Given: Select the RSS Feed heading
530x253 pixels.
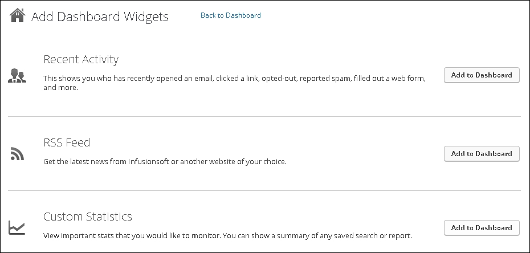Looking at the screenshot, I should (x=67, y=142).
